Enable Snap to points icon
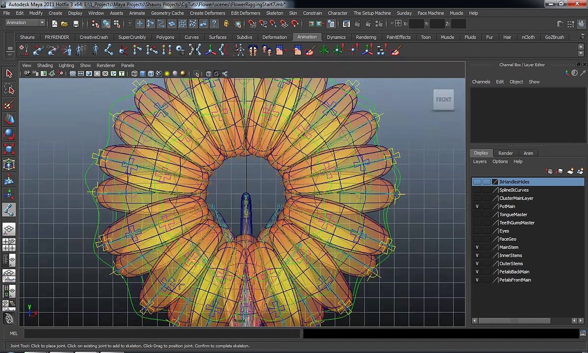 [273, 24]
